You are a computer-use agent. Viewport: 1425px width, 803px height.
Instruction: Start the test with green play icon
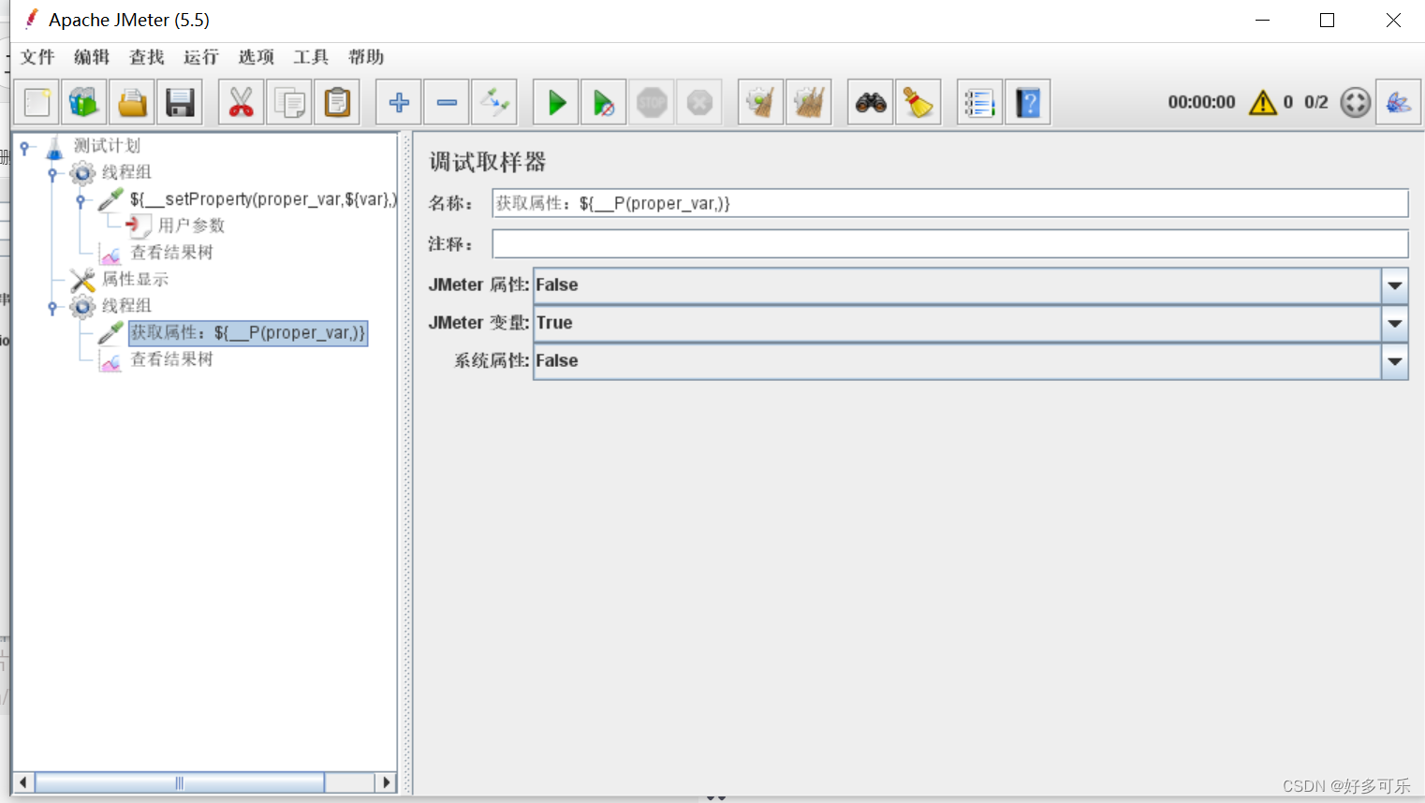pos(556,102)
